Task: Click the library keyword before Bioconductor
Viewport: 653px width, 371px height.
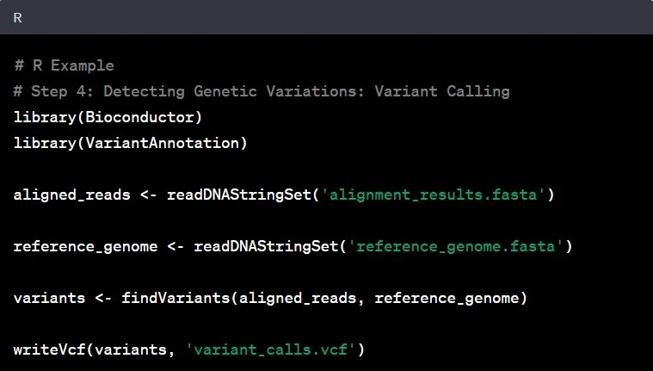Action: coord(45,117)
